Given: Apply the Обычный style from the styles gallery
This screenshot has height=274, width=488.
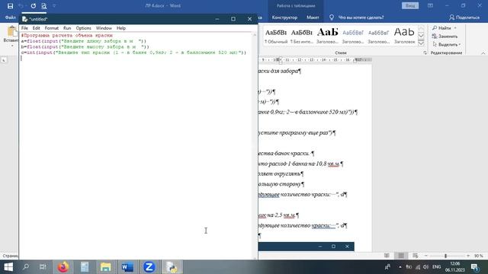Looking at the screenshot, I should point(275,36).
